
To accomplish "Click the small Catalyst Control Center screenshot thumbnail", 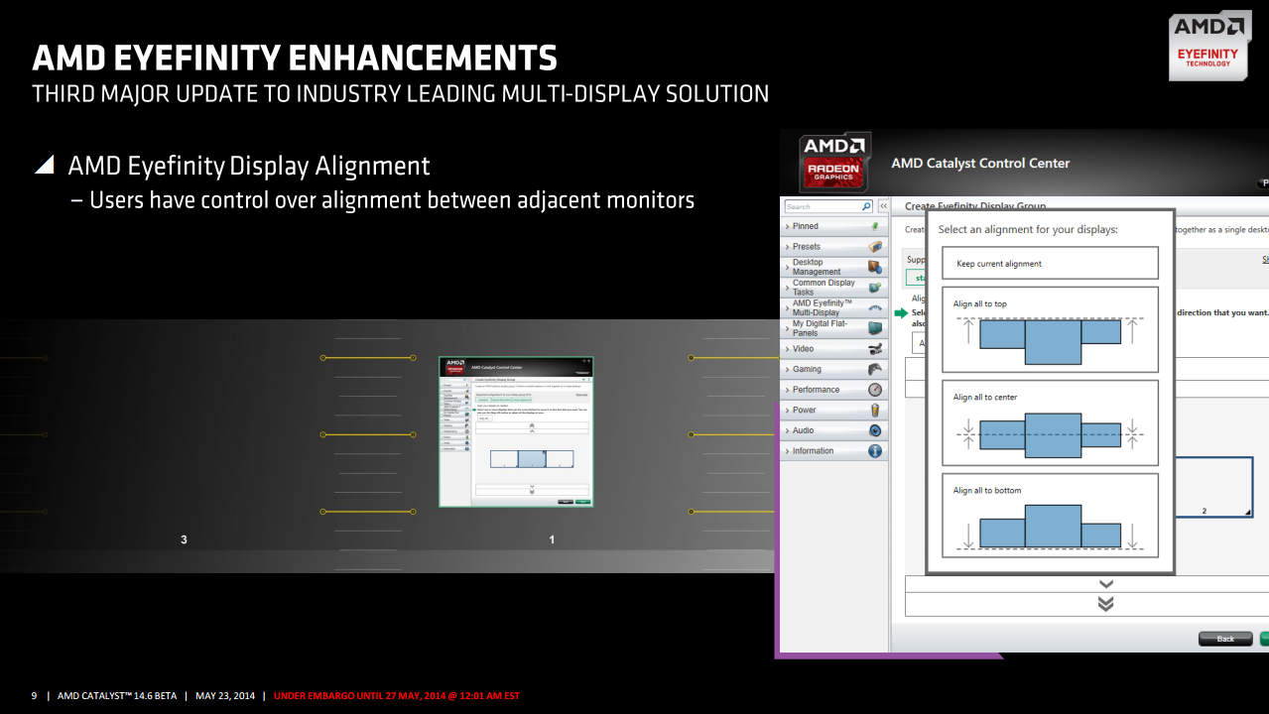I will click(516, 433).
